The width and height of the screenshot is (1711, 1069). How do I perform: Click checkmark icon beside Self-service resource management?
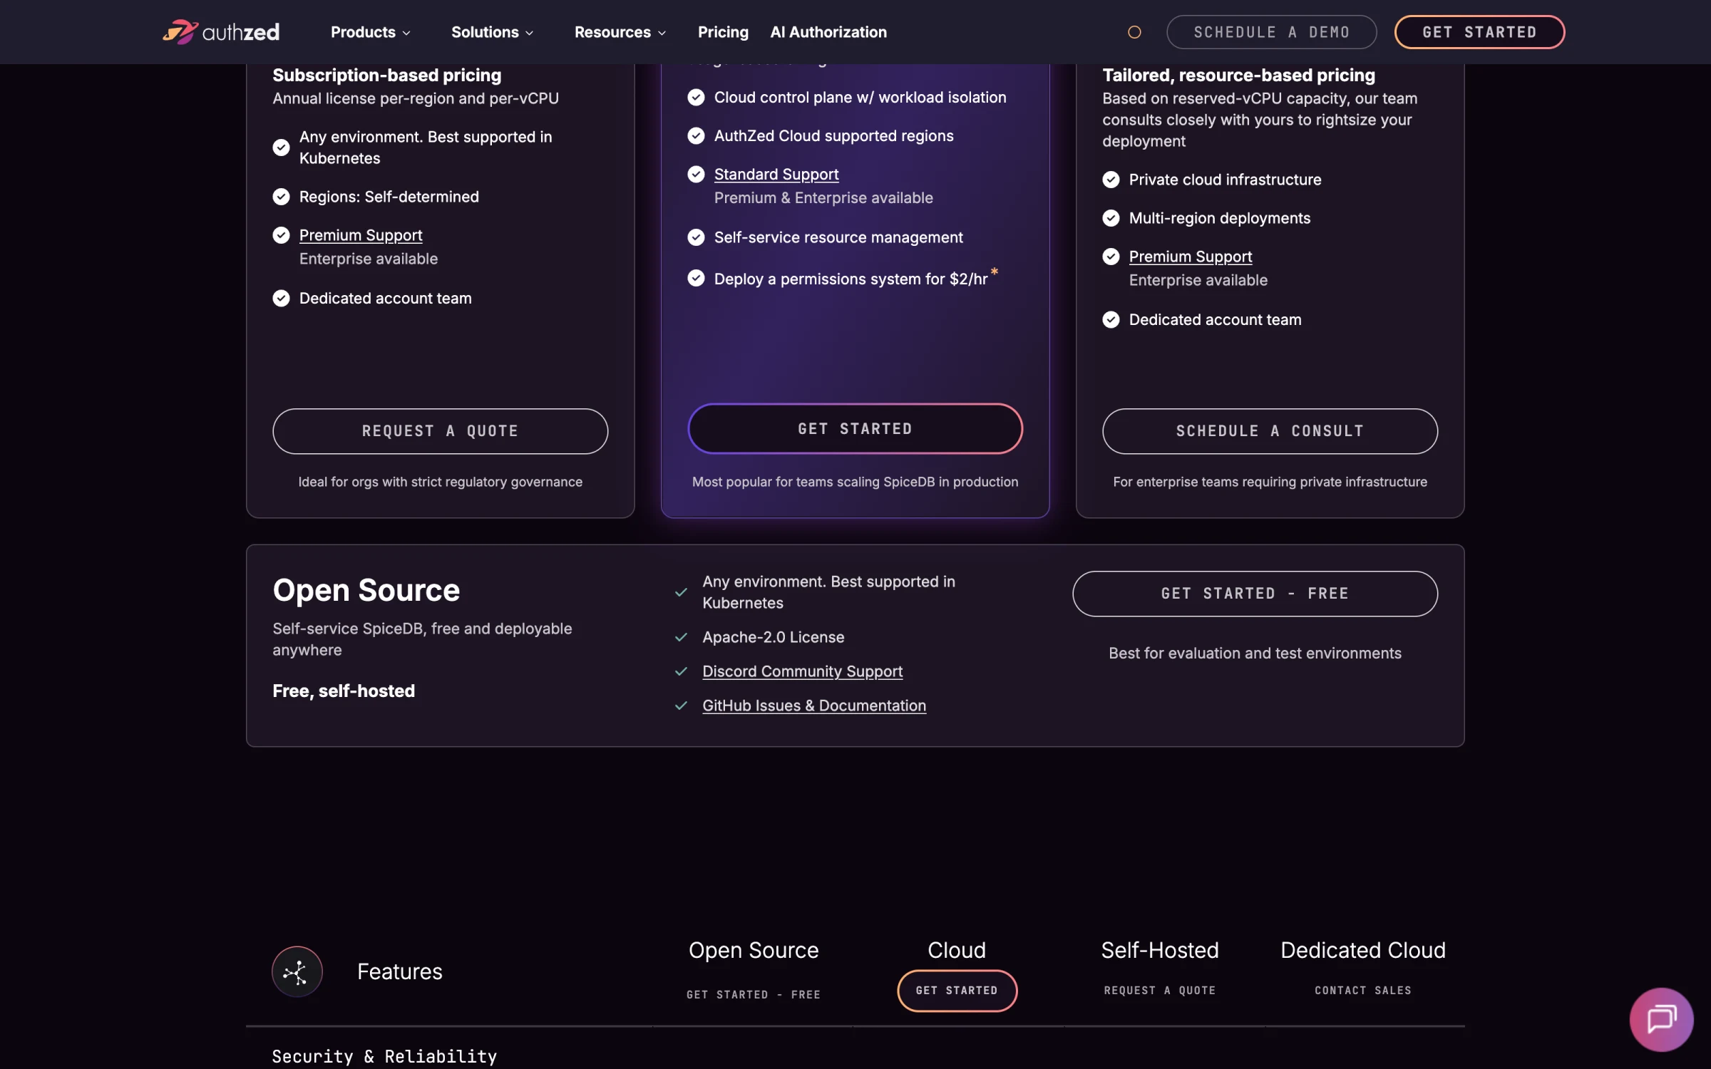[696, 237]
